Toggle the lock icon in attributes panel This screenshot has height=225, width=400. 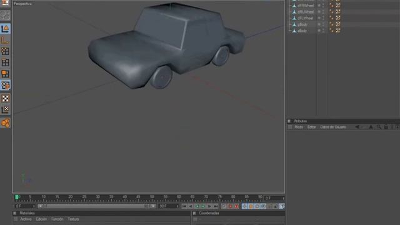point(386,127)
